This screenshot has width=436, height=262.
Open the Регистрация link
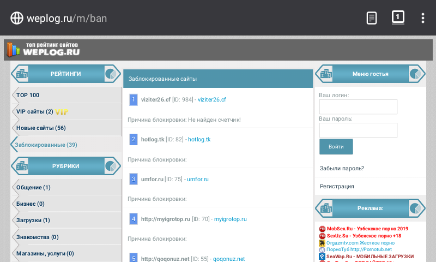pos(337,186)
